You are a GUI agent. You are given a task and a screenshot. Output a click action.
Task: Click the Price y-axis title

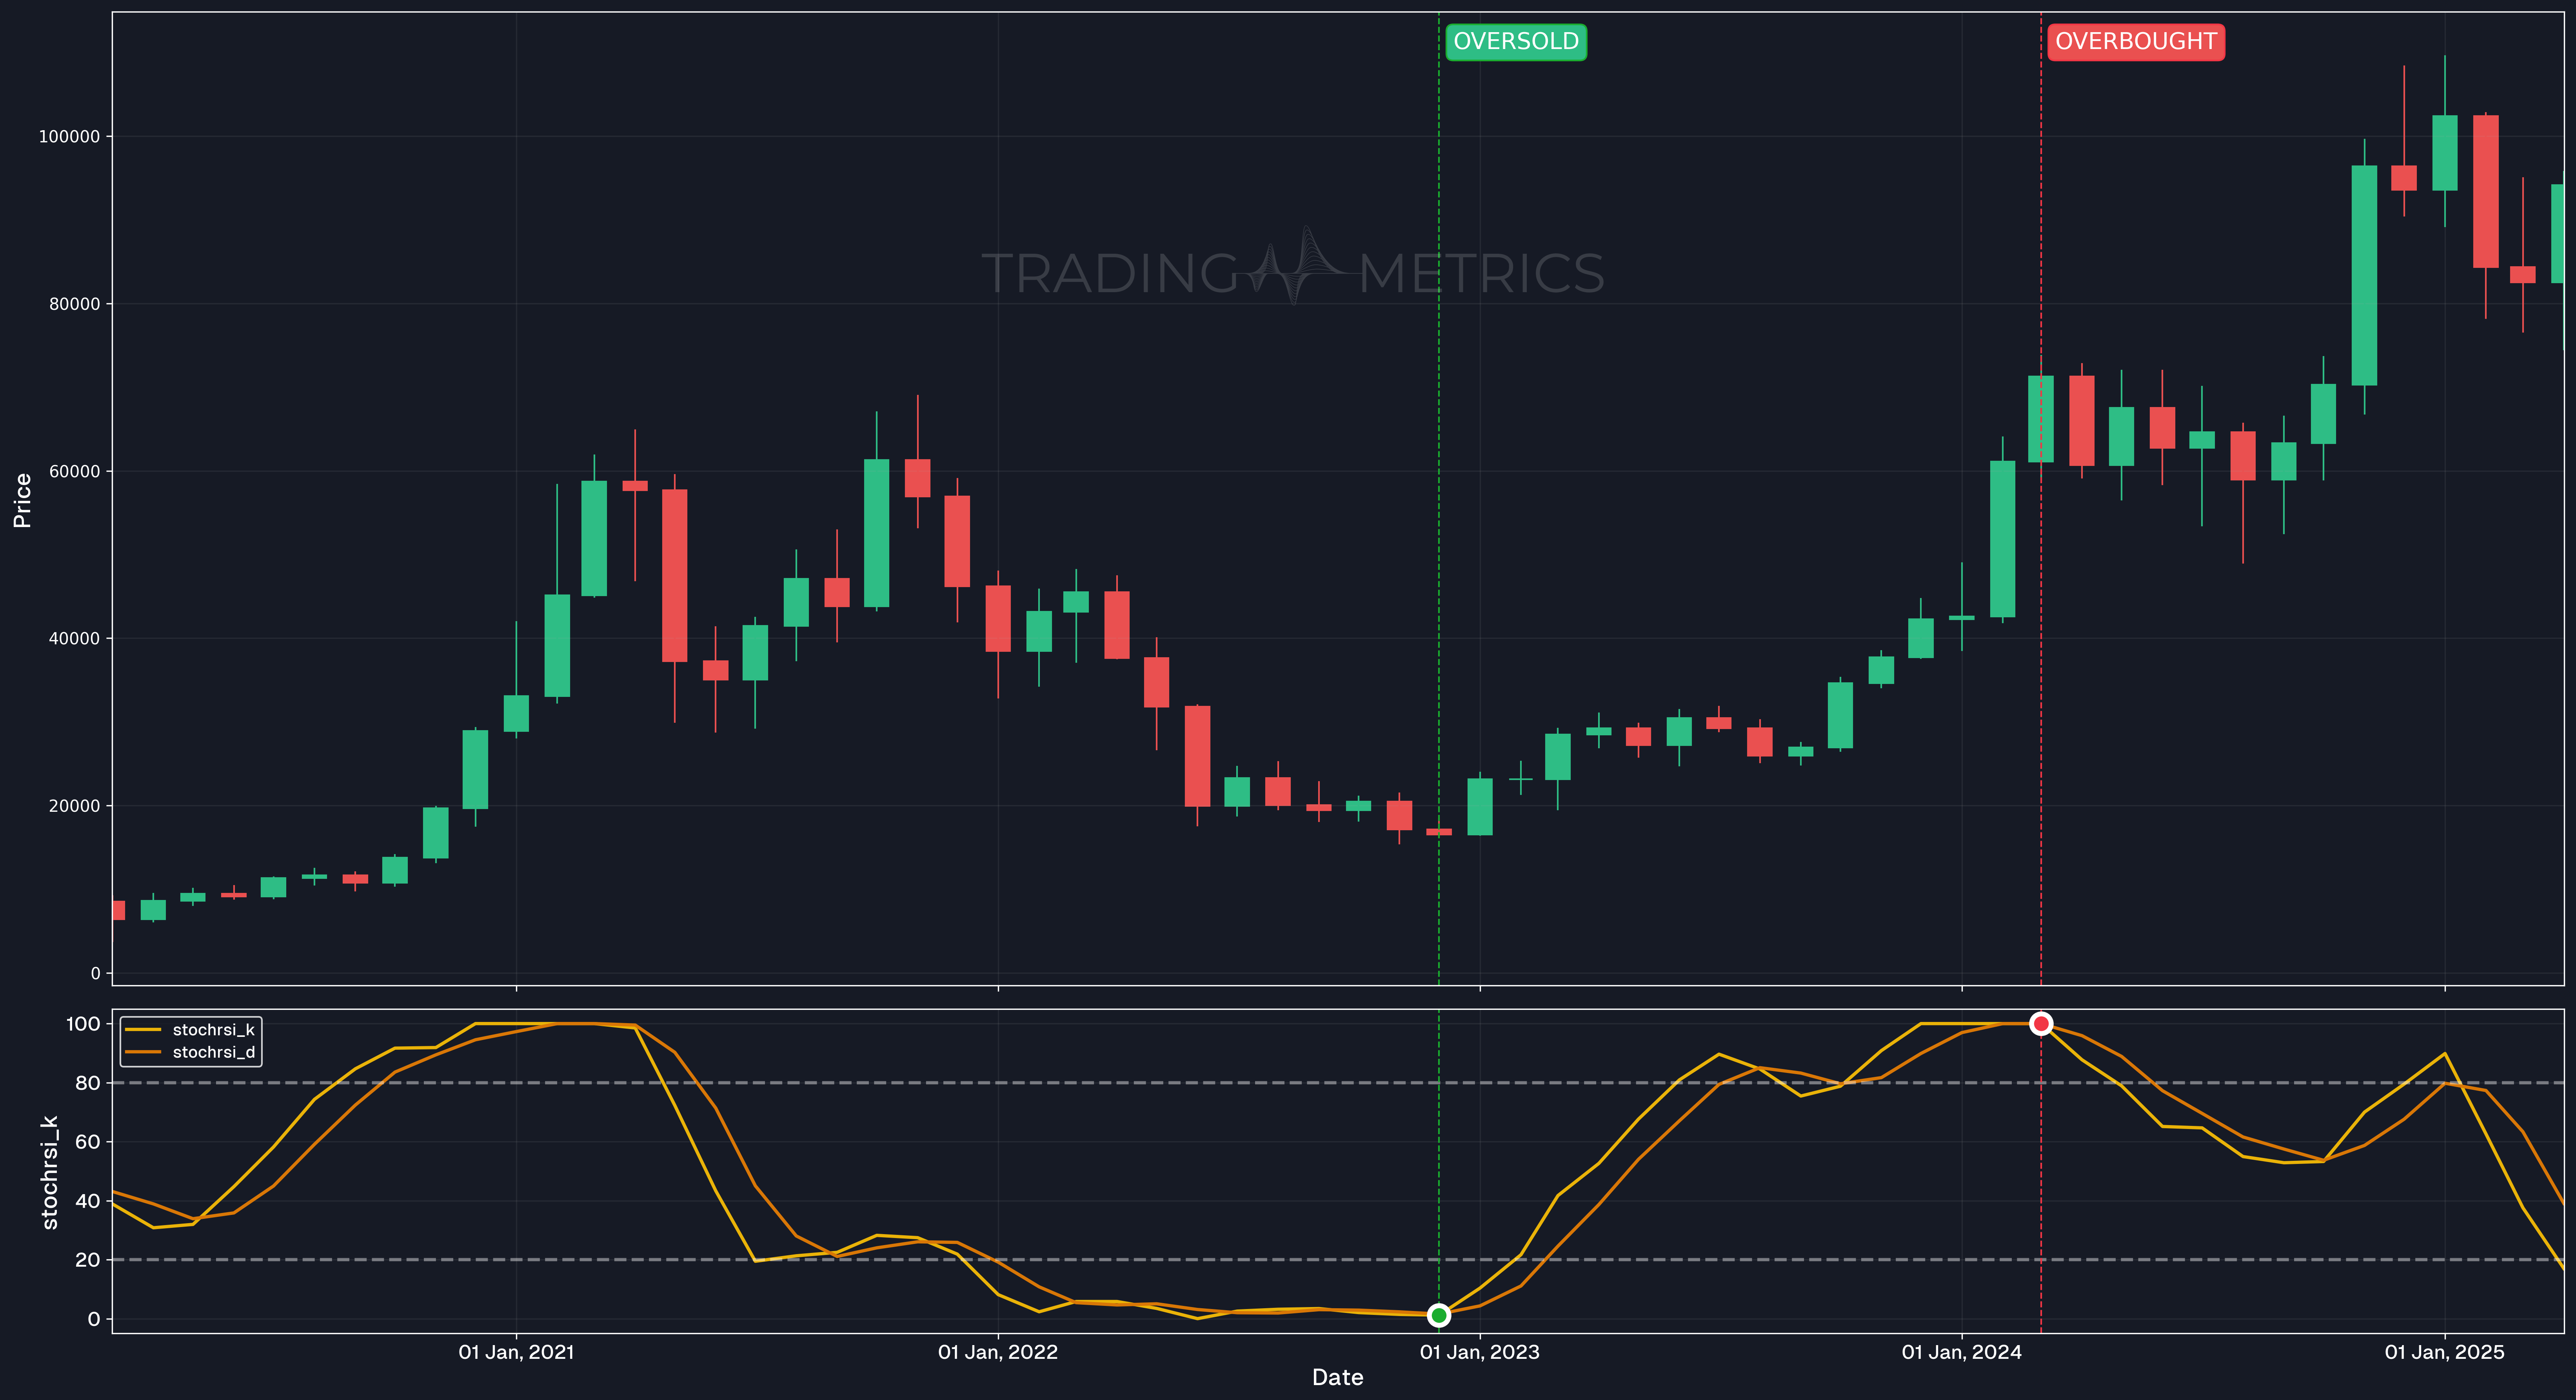point(22,500)
